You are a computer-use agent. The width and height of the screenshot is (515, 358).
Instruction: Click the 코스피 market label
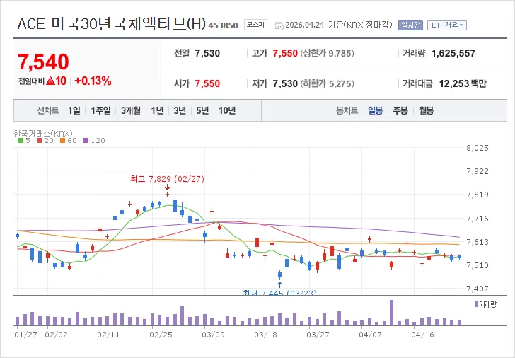(x=255, y=25)
